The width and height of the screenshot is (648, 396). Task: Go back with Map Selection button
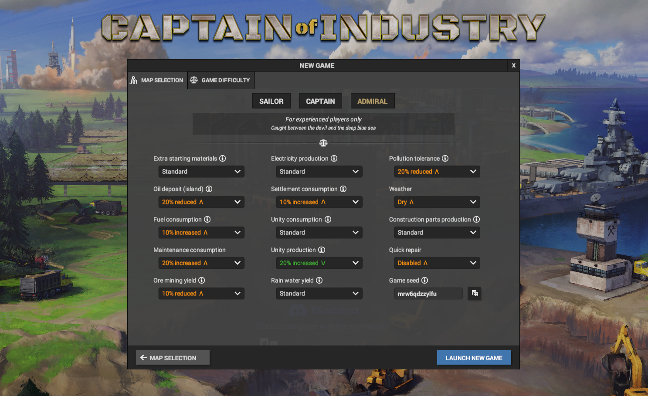click(x=173, y=358)
